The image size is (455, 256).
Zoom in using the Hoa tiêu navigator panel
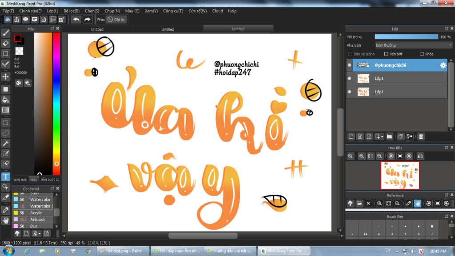coord(362,156)
